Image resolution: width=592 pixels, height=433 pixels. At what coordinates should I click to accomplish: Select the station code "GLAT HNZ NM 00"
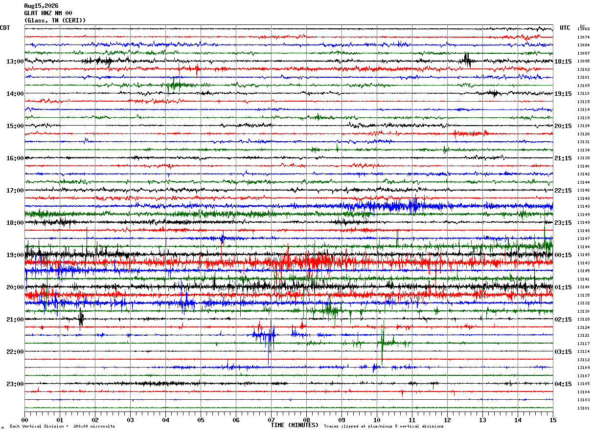(48, 13)
